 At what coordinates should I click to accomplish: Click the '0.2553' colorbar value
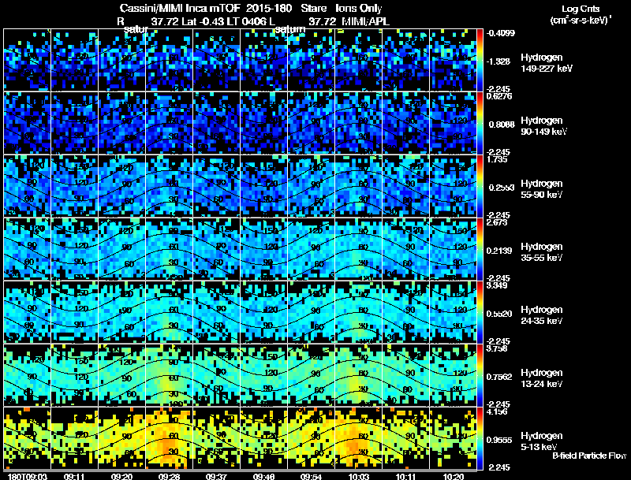click(501, 188)
